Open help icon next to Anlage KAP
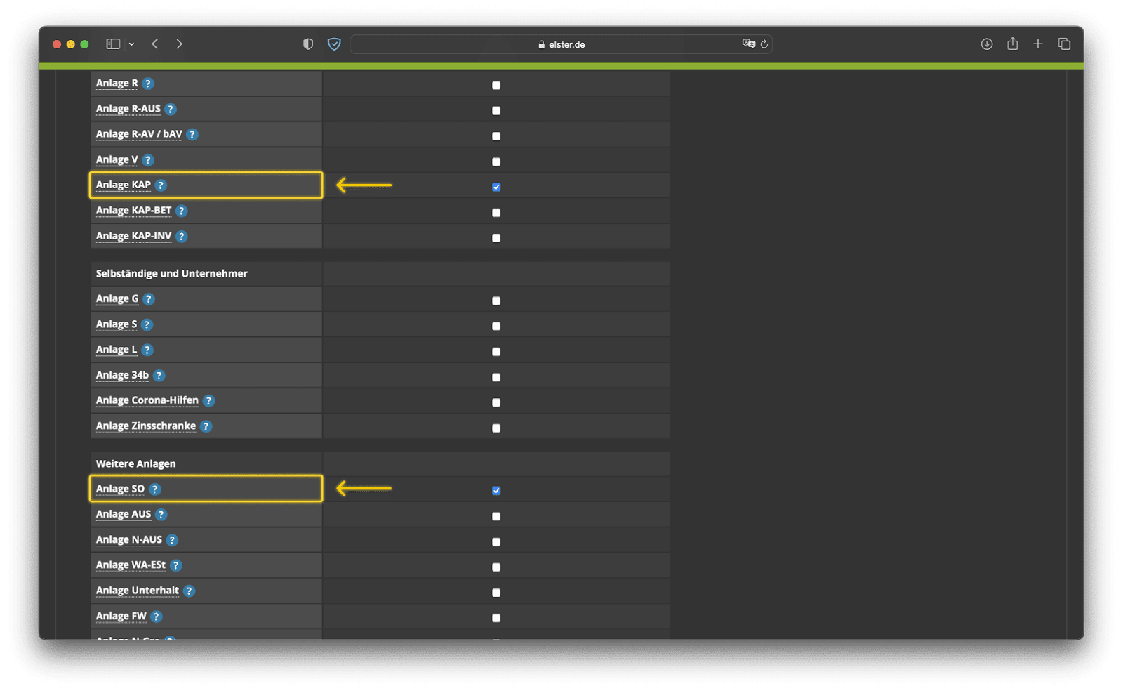1123x691 pixels. 161,185
